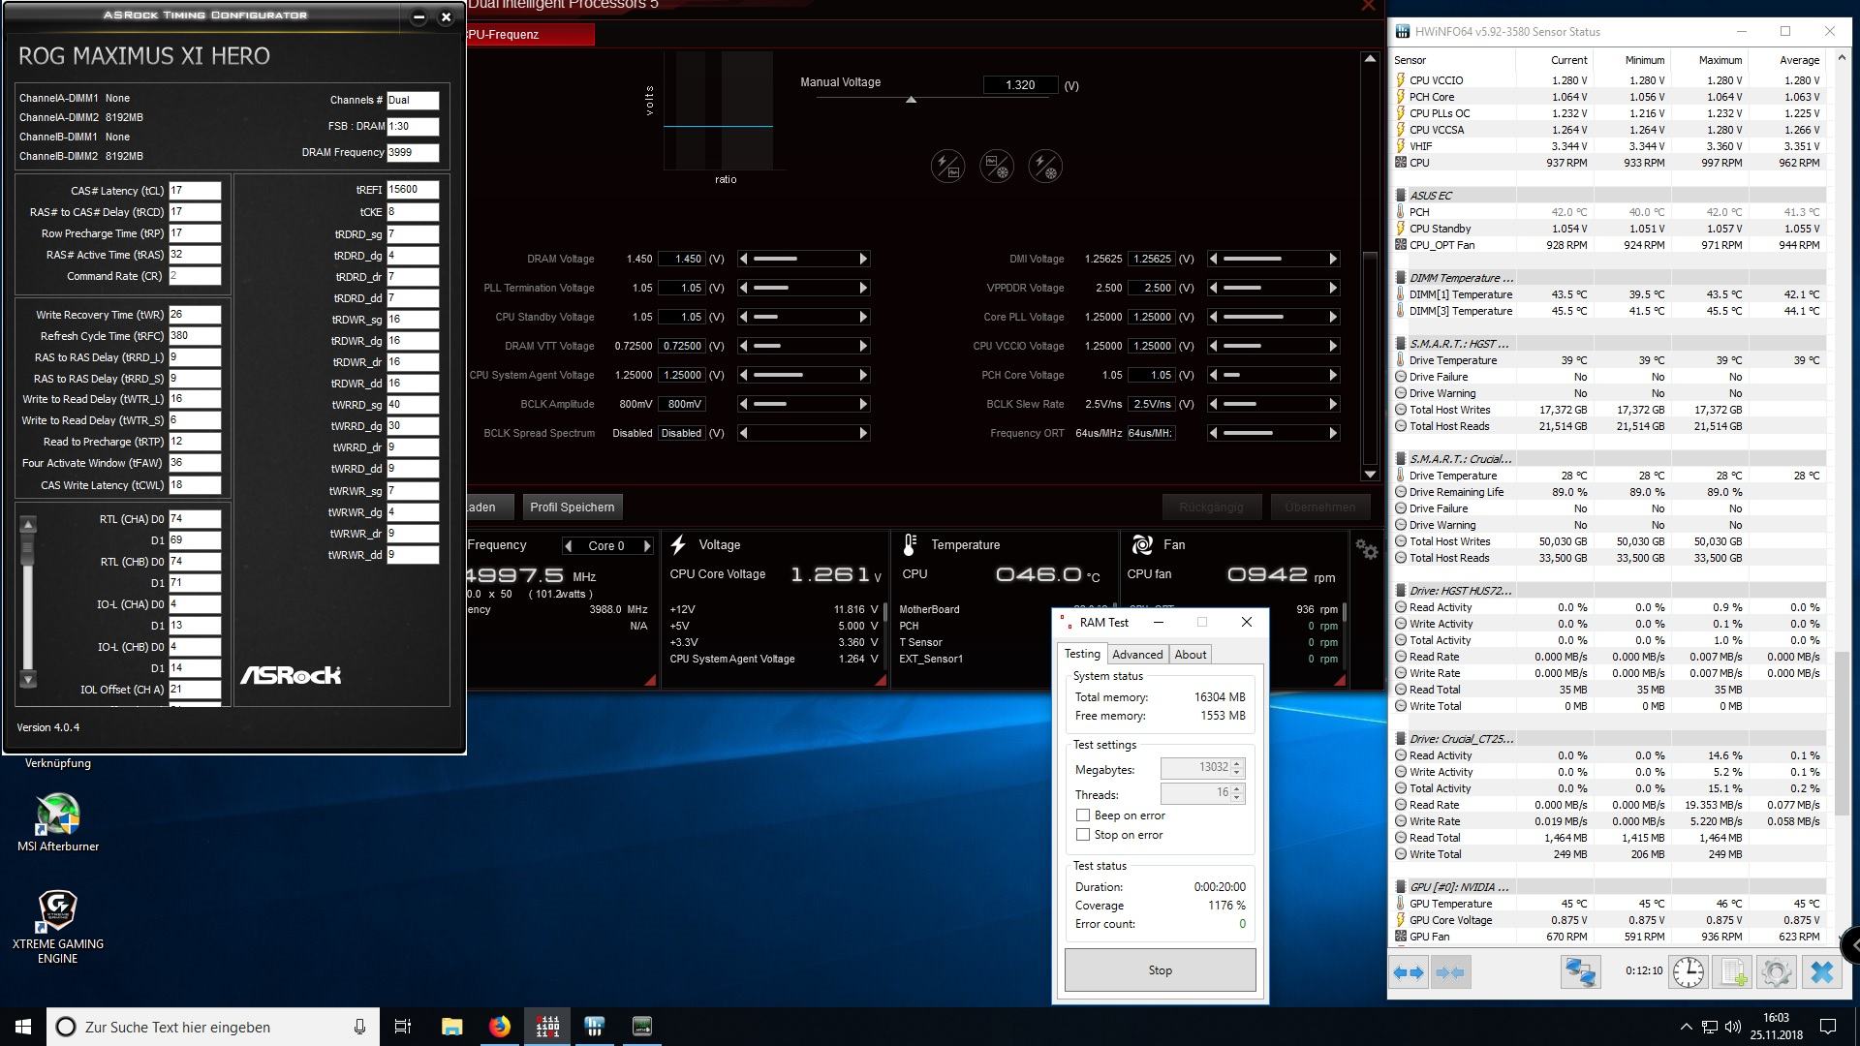Increase Threads spinner up arrow

(x=1237, y=788)
